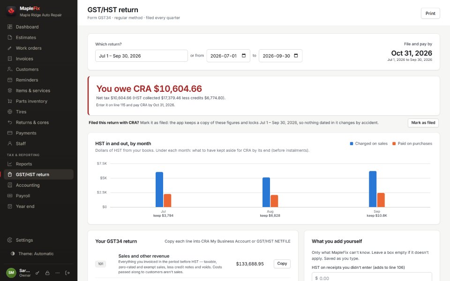Click the SM user avatar
Image resolution: width=450 pixels, height=281 pixels.
pyautogui.click(x=11, y=273)
